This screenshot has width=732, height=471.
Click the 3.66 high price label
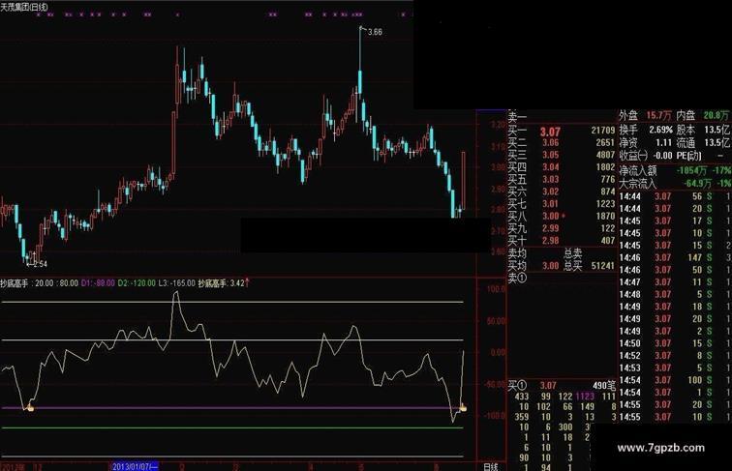[x=375, y=32]
